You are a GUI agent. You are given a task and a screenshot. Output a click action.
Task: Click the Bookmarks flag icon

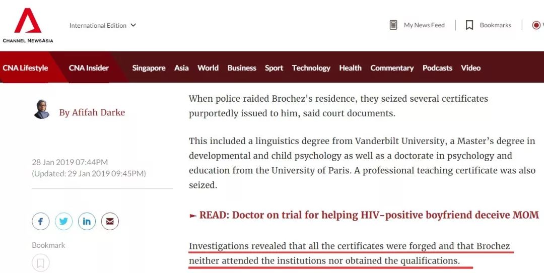point(469,25)
